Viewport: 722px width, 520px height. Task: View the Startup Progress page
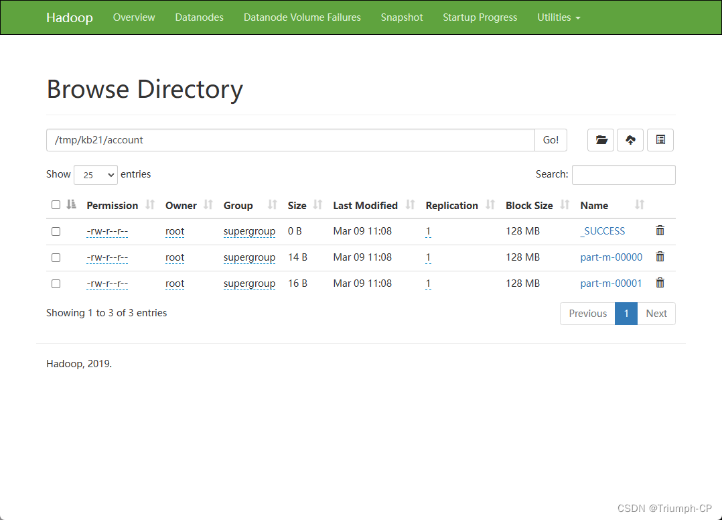480,17
